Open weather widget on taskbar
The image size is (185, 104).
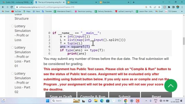click(x=3, y=101)
